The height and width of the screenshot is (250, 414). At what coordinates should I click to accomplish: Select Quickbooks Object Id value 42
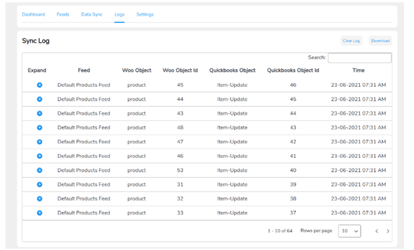point(293,141)
